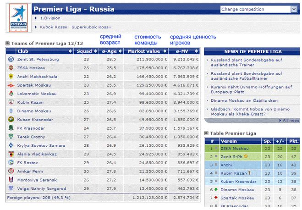This screenshot has height=210, width=302.
Task: Click the NEWS OF PREMIER LIGA header
Action: pyautogui.click(x=253, y=51)
